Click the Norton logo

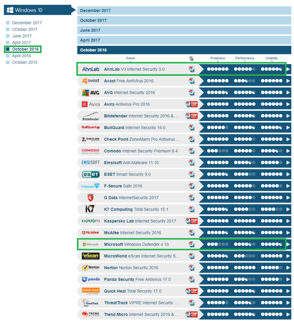91,268
